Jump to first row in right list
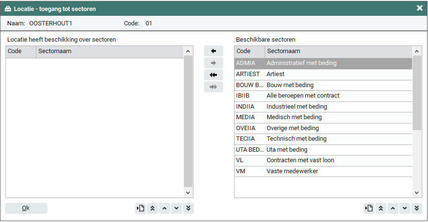 pos(381,208)
